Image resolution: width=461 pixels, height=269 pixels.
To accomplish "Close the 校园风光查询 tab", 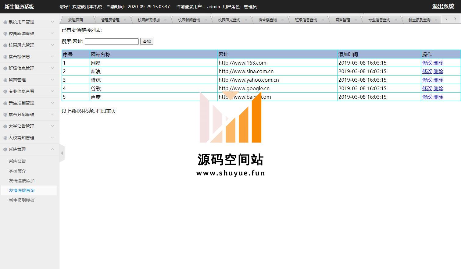I will (246, 20).
